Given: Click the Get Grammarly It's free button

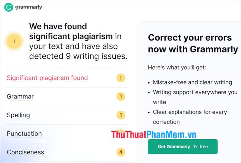Looking at the screenshot, I should click(182, 147).
